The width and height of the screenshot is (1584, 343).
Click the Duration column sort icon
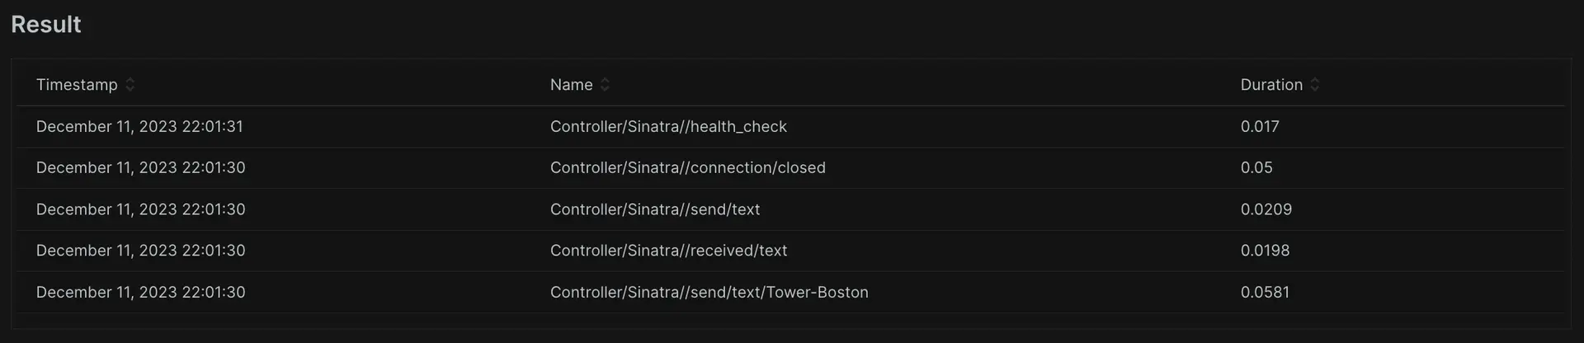coord(1315,85)
